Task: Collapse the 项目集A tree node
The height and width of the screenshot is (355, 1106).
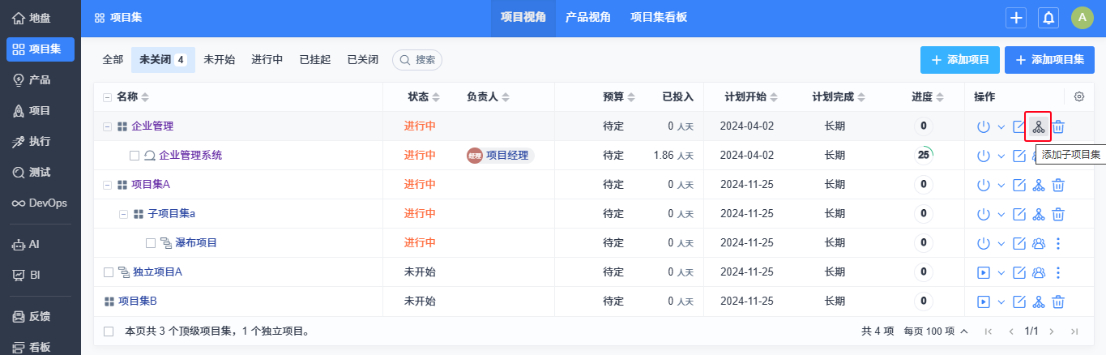Action: click(108, 185)
